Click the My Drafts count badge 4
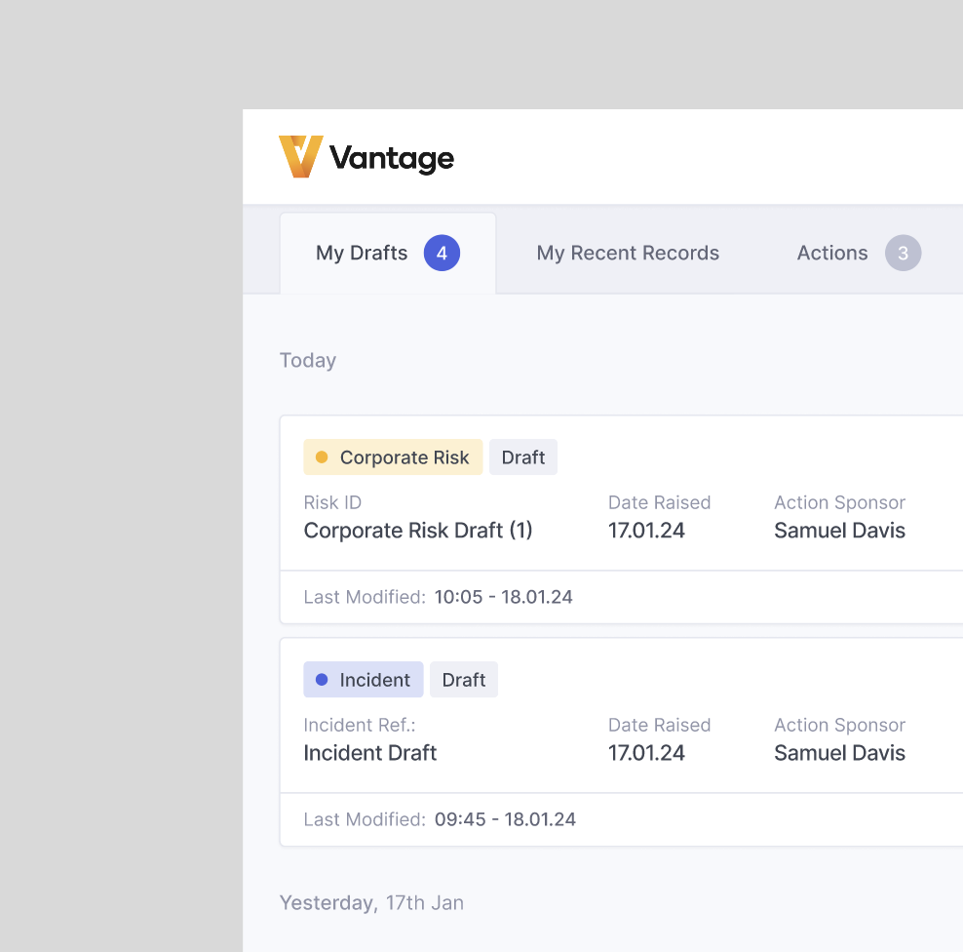 coord(442,254)
